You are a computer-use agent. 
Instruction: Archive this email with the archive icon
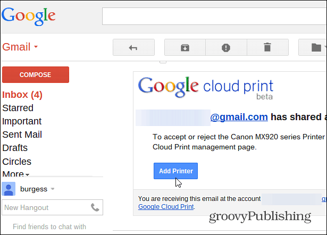point(185,47)
